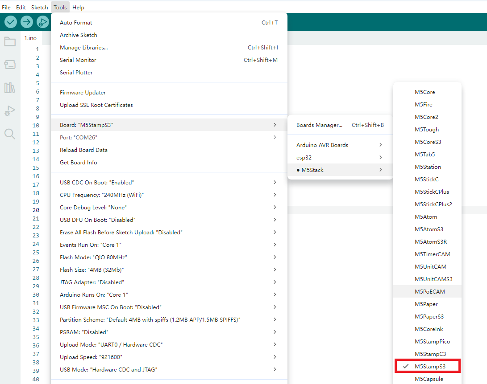This screenshot has width=487, height=384.
Task: Open Serial Monitor
Action: 169,60
